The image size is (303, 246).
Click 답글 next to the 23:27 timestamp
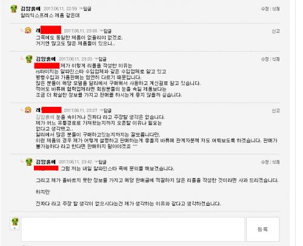(107, 111)
